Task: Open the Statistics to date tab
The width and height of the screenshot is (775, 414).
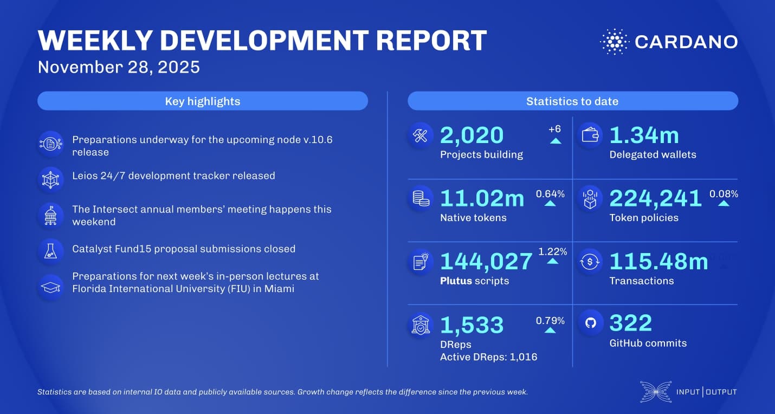Action: click(572, 101)
